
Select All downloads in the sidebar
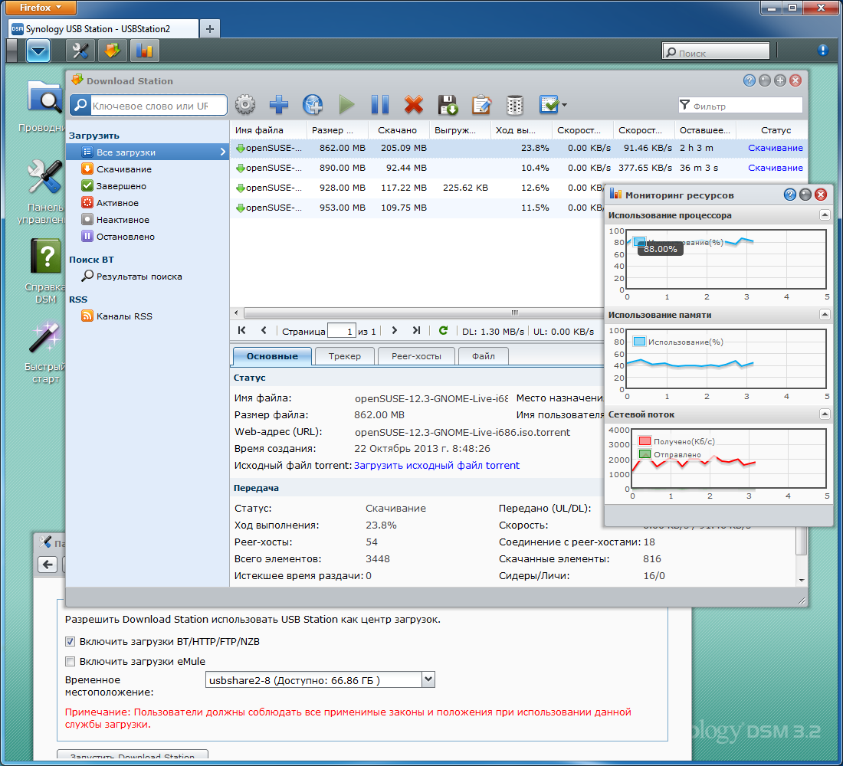[x=147, y=152]
